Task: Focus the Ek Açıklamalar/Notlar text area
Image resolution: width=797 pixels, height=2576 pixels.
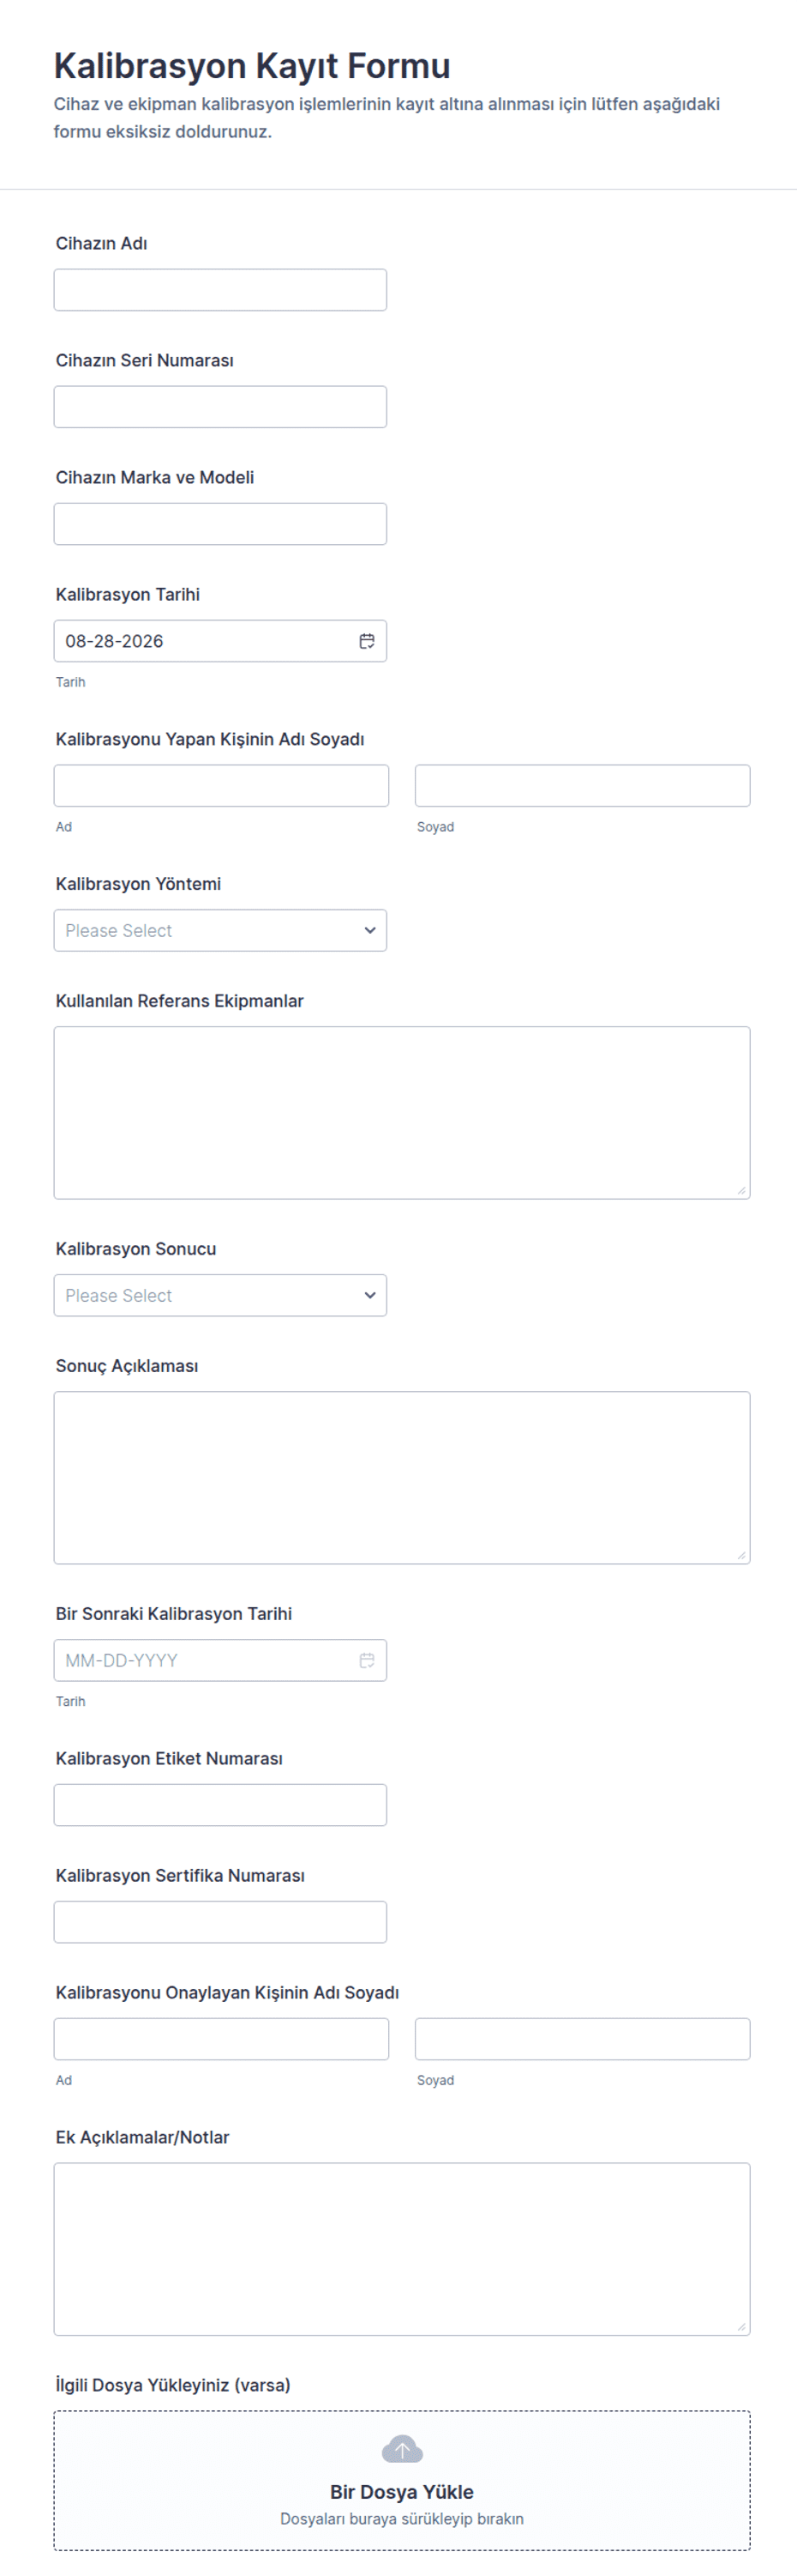Action: 401,2250
